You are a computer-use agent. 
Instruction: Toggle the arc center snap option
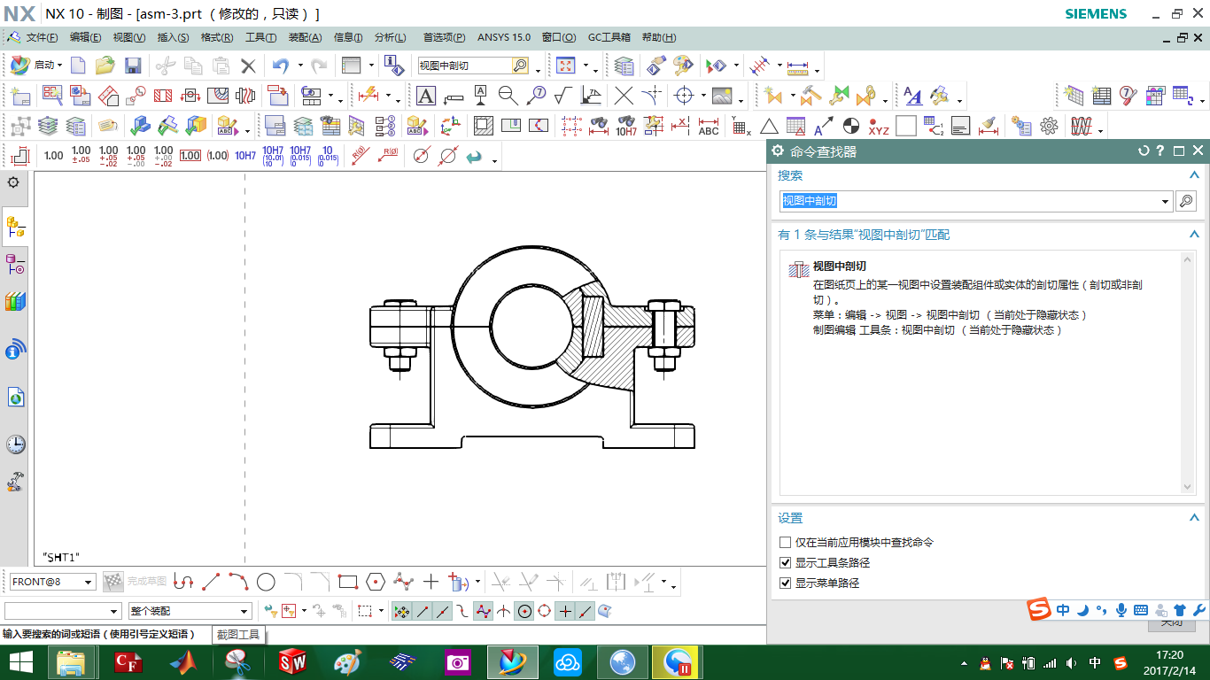click(524, 611)
